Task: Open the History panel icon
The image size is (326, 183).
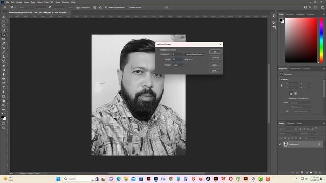Action: [274, 16]
